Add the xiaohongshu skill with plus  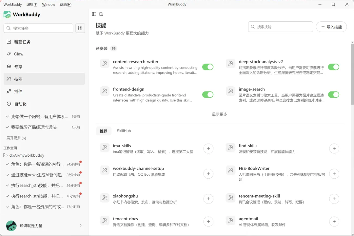click(x=208, y=199)
